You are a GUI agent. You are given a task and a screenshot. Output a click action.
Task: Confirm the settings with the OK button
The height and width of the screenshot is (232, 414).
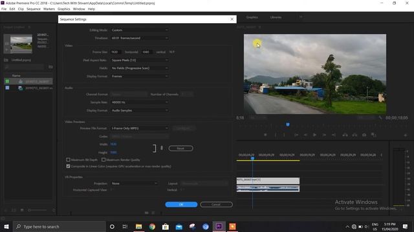(181, 204)
